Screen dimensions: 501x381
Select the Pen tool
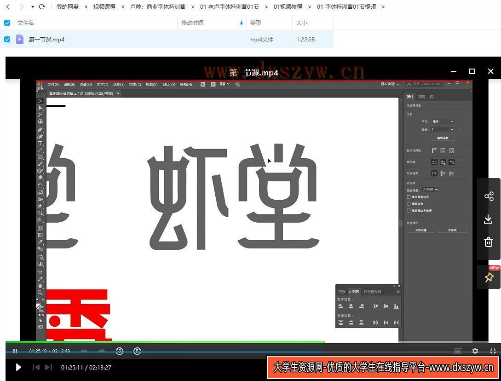[x=40, y=130]
